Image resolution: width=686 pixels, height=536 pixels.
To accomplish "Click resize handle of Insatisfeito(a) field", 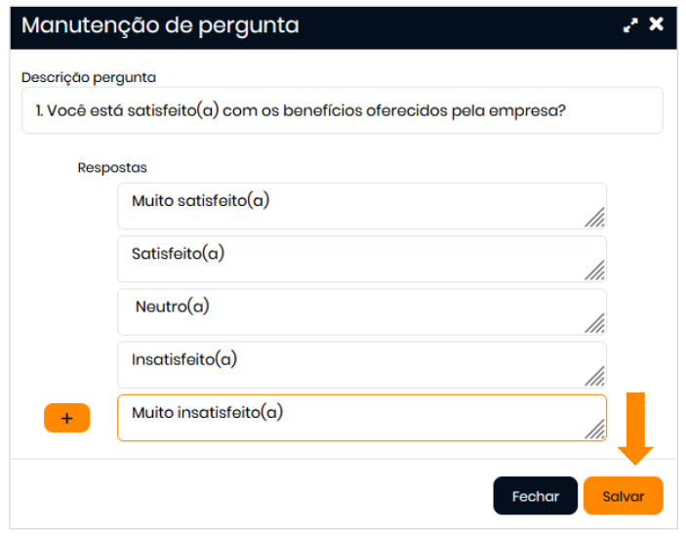I will (x=595, y=376).
